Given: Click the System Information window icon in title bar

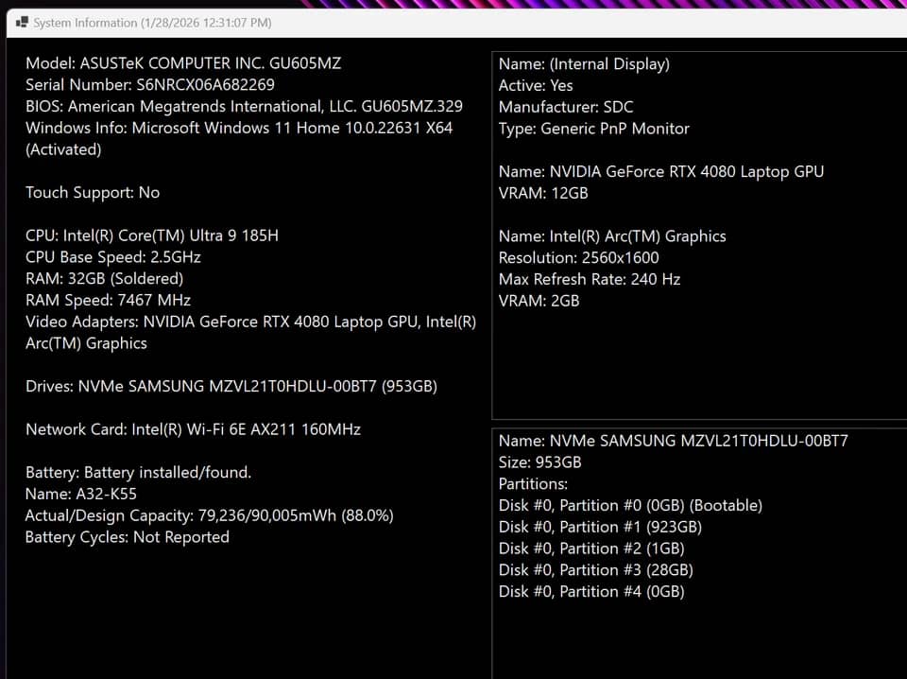Looking at the screenshot, I should pyautogui.click(x=22, y=23).
